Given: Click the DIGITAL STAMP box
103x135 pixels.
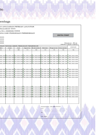Looking at the screenshot, I should pos(63,35).
